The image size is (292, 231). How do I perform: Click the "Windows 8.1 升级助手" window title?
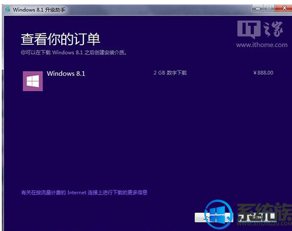(x=39, y=9)
